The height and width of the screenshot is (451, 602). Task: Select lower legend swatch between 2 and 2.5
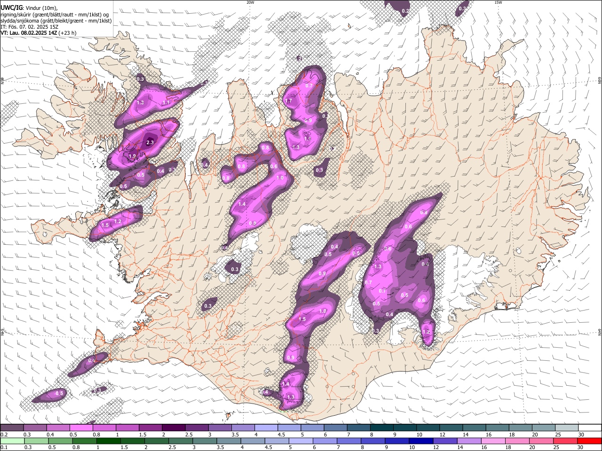(x=156, y=441)
